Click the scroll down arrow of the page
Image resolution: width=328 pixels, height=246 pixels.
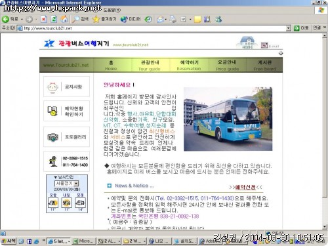coord(325,226)
